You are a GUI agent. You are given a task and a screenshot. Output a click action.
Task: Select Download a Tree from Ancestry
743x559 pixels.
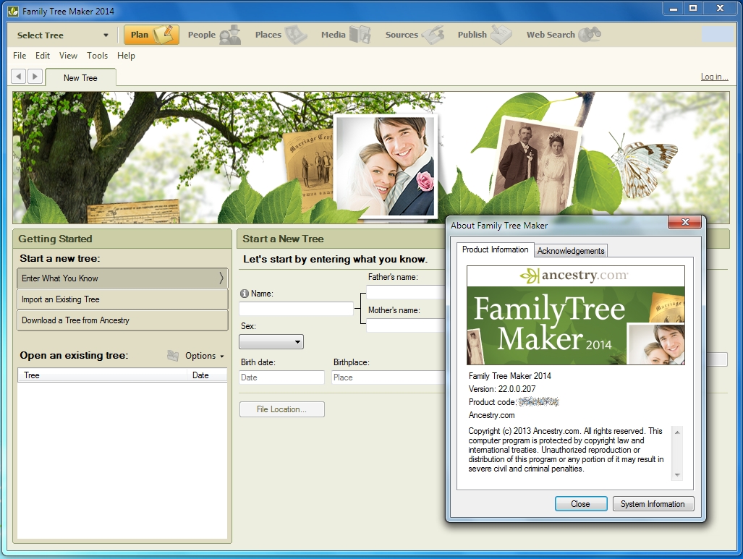click(122, 320)
